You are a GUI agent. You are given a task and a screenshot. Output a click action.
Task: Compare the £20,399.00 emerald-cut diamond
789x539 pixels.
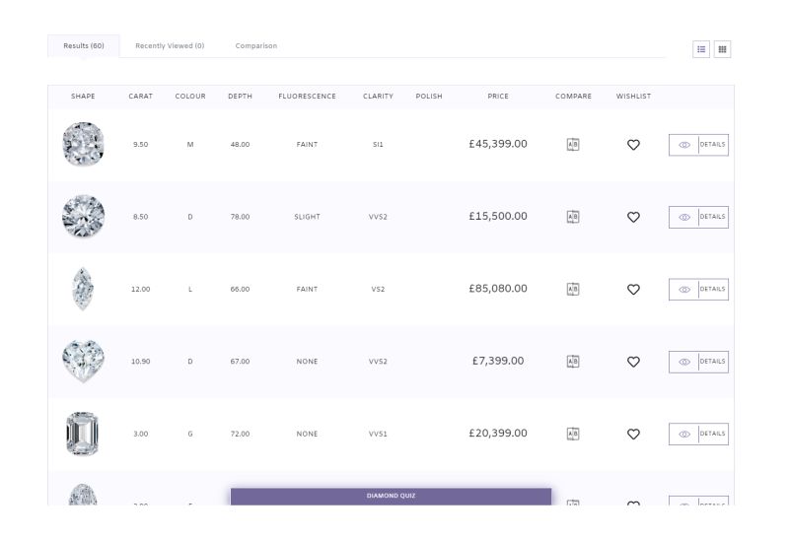coord(573,434)
